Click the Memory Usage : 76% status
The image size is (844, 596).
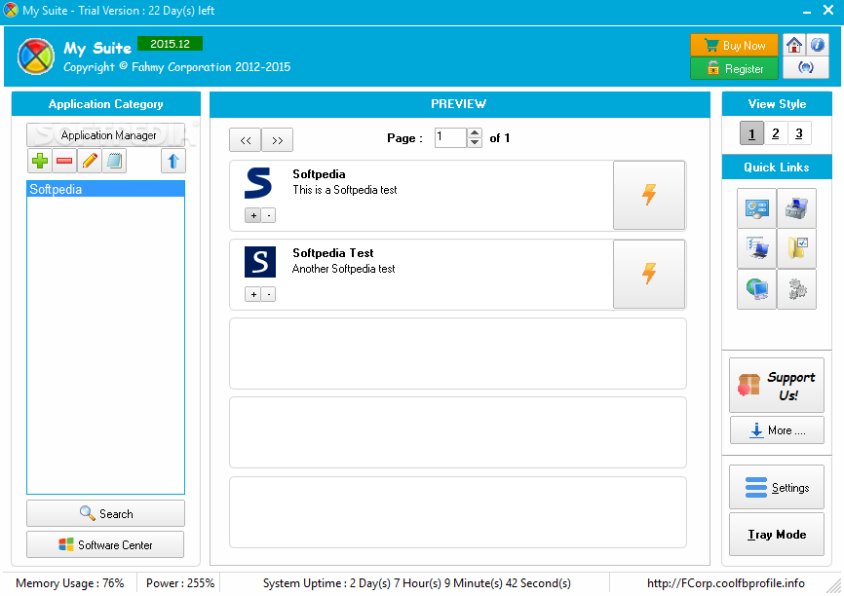tap(70, 583)
